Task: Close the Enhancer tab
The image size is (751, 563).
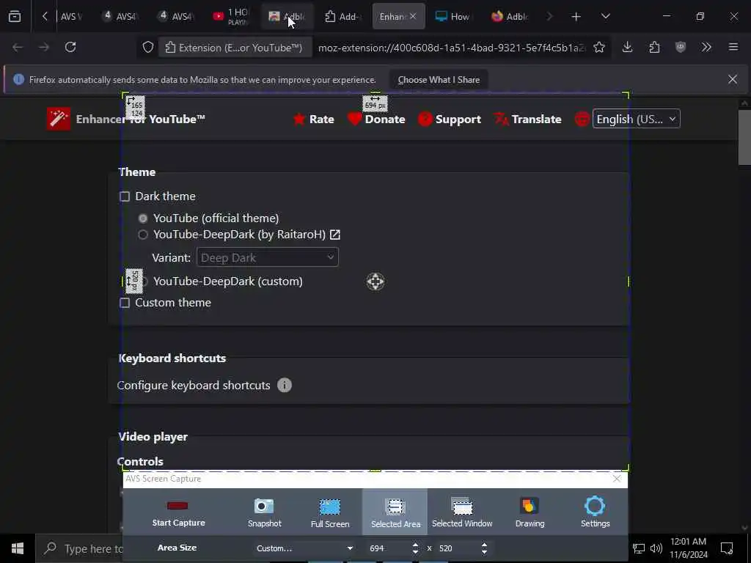Action: coord(413,16)
